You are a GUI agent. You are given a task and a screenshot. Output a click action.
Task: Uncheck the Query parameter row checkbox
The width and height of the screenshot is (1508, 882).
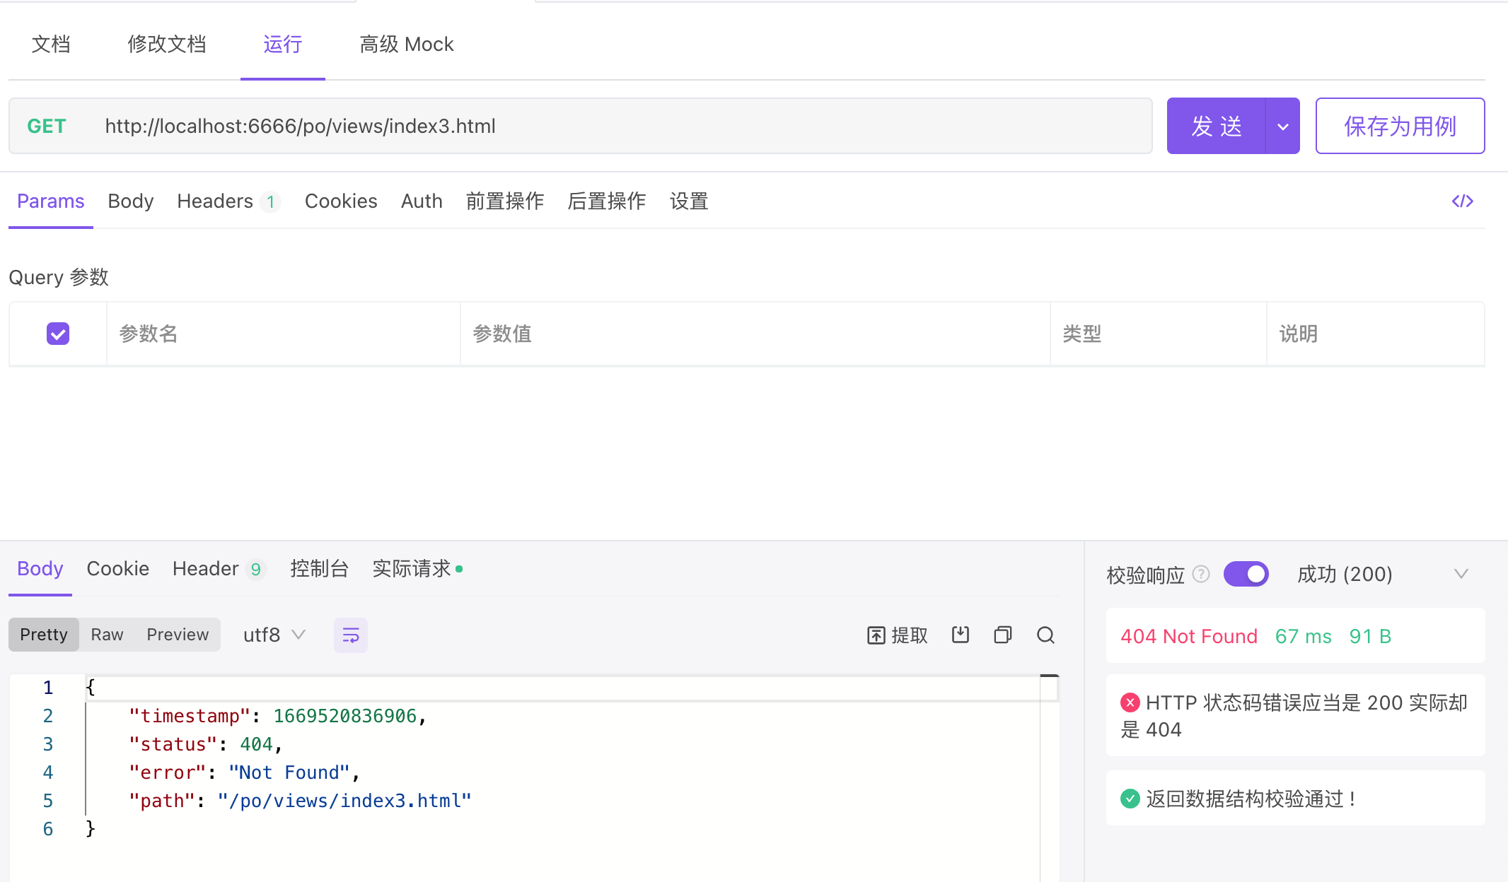tap(58, 334)
